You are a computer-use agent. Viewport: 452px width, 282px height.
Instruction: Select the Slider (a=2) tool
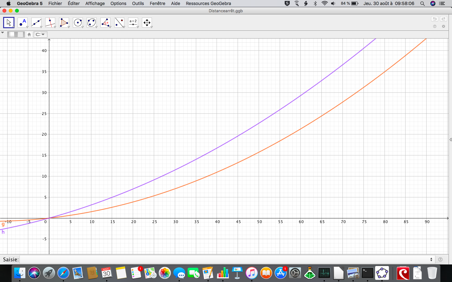coord(133,23)
